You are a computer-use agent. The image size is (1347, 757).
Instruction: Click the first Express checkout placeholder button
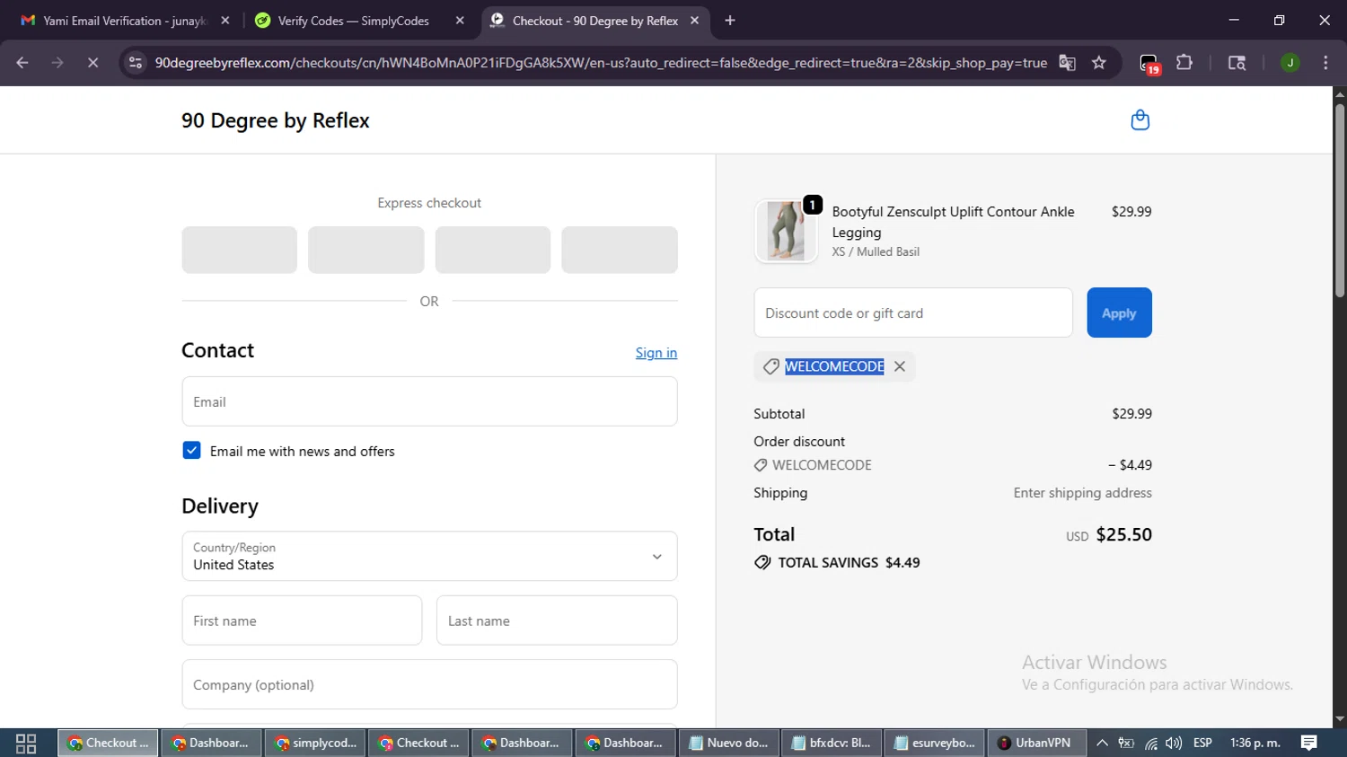click(x=239, y=250)
